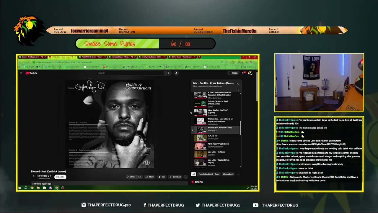Open the GIF Compressor bookmark
This screenshot has height=213, width=378.
click(x=111, y=67)
